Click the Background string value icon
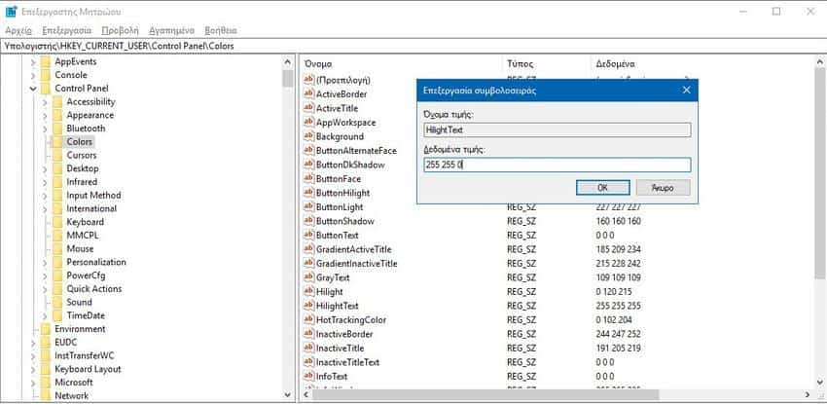The image size is (827, 404). pos(309,136)
